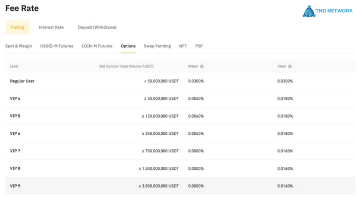This screenshot has width=357, height=198.
Task: Open the COIN-M Futures sub-tab
Action: click(x=97, y=46)
